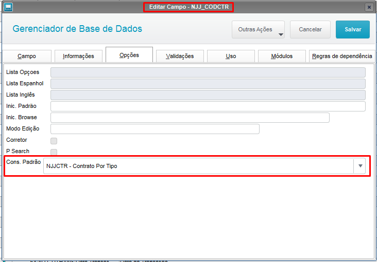Image resolution: width=377 pixels, height=262 pixels.
Task: Click the Lista Espanhol field
Action: click(x=208, y=84)
